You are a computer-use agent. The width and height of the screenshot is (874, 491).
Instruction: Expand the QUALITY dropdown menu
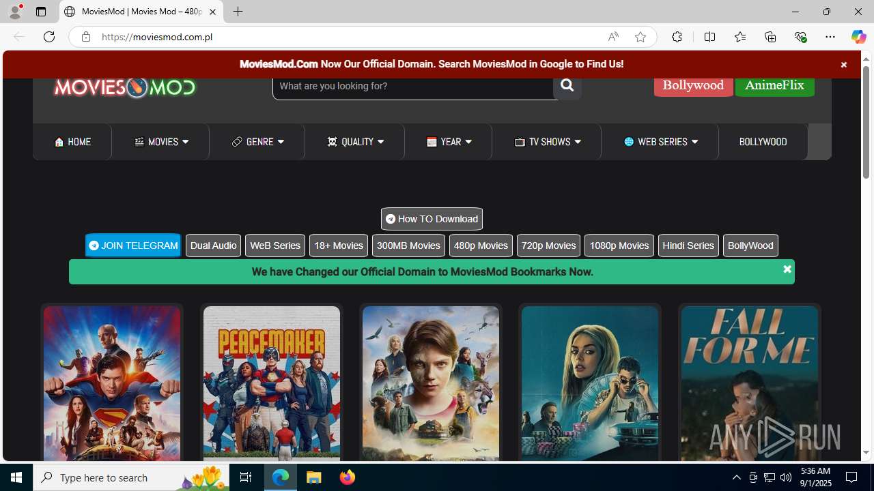pos(355,142)
